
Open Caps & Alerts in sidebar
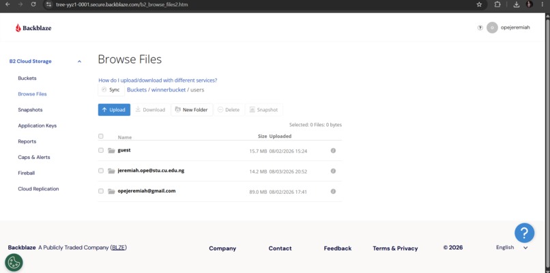34,157
